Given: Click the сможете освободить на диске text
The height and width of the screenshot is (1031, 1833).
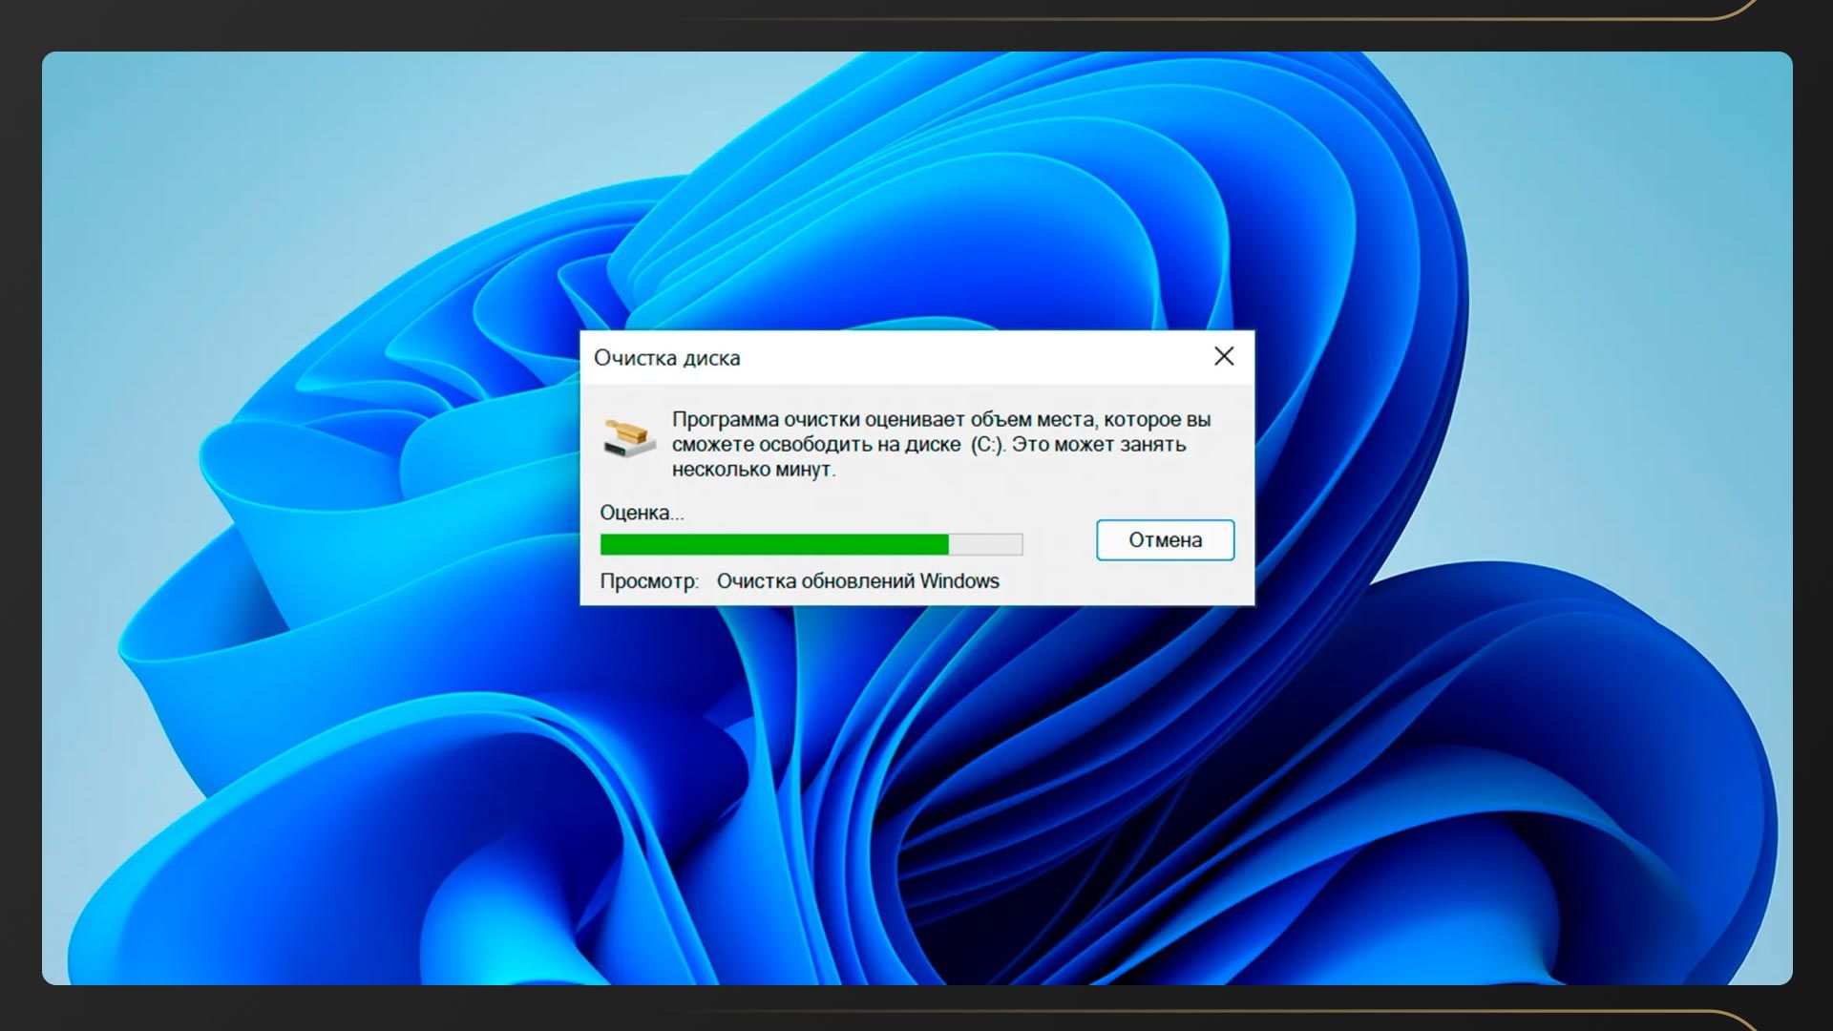Looking at the screenshot, I should point(816,445).
